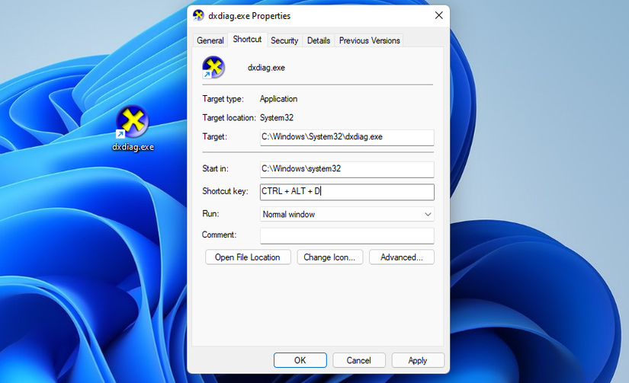
Task: Click the Target path field
Action: [x=347, y=137]
